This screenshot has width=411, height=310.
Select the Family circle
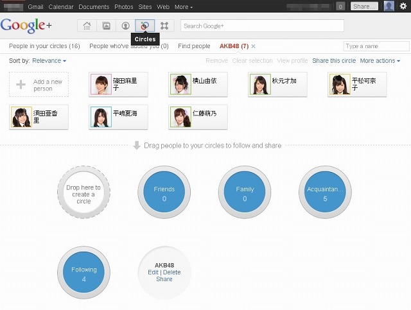(x=245, y=192)
